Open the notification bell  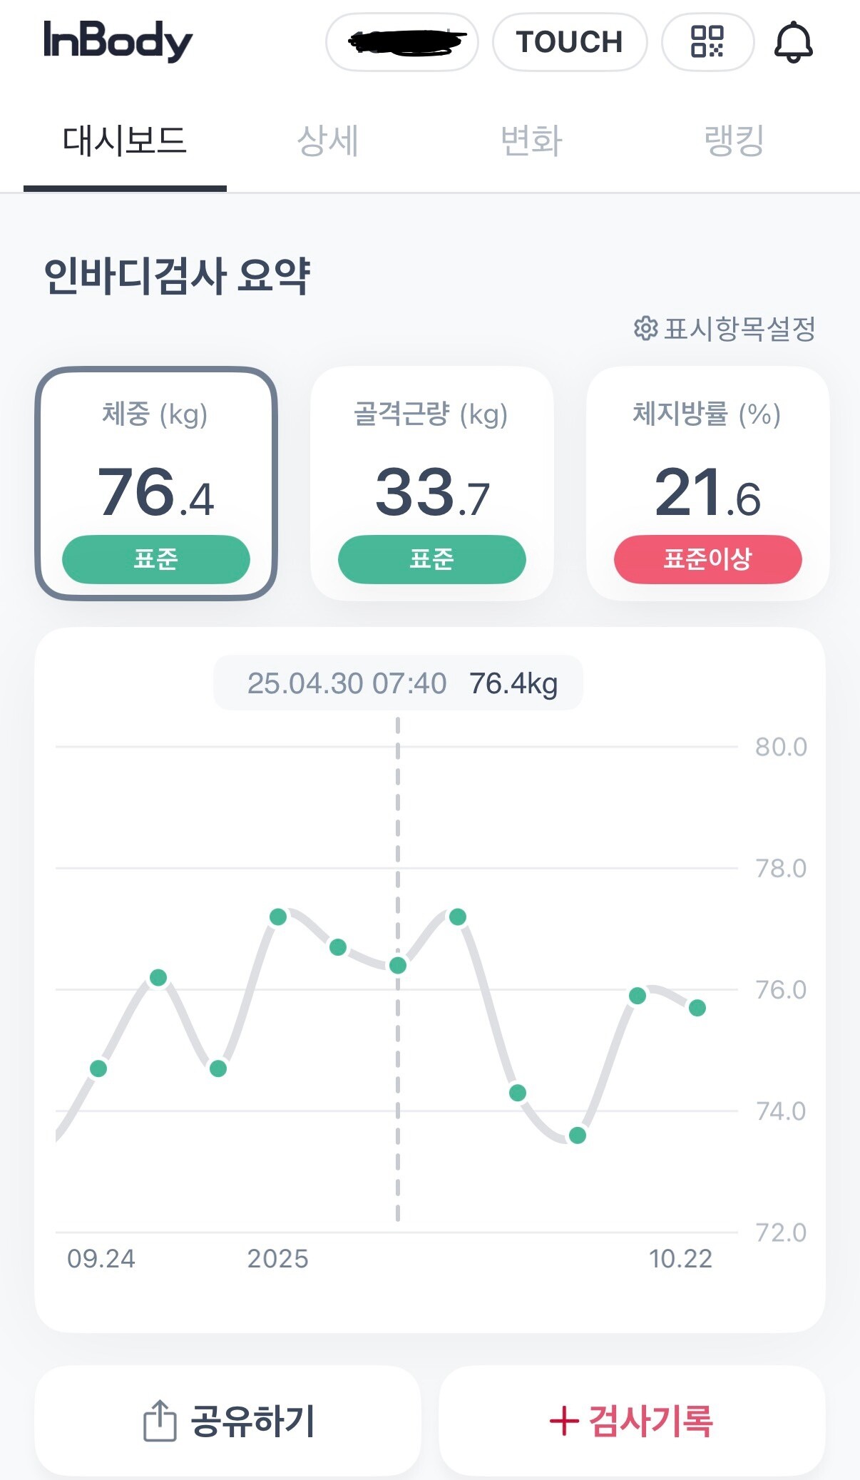click(x=793, y=42)
